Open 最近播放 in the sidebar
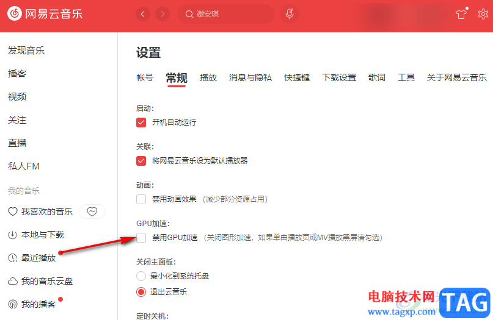Image resolution: width=493 pixels, height=320 pixels. click(x=38, y=258)
